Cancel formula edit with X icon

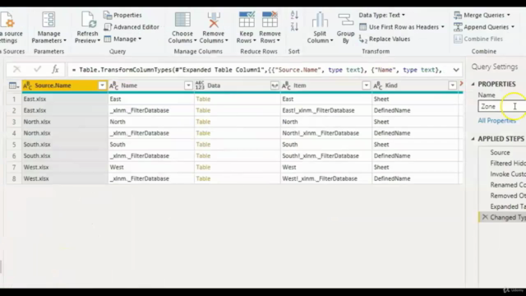[16, 69]
